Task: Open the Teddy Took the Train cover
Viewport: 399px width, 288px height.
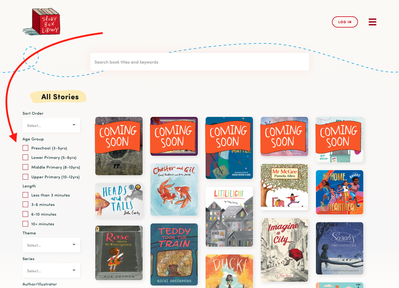Action: [174, 254]
